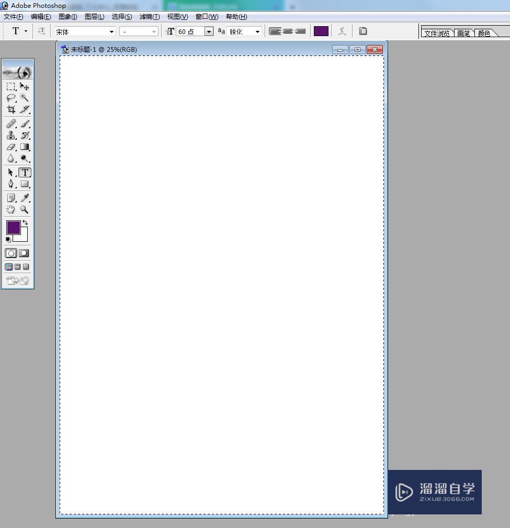Switch to the 文件浏览 tab

click(437, 33)
